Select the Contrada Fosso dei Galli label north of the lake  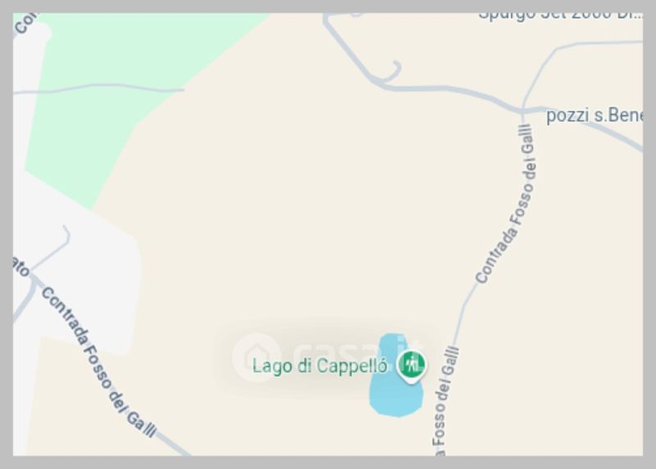coord(507,204)
